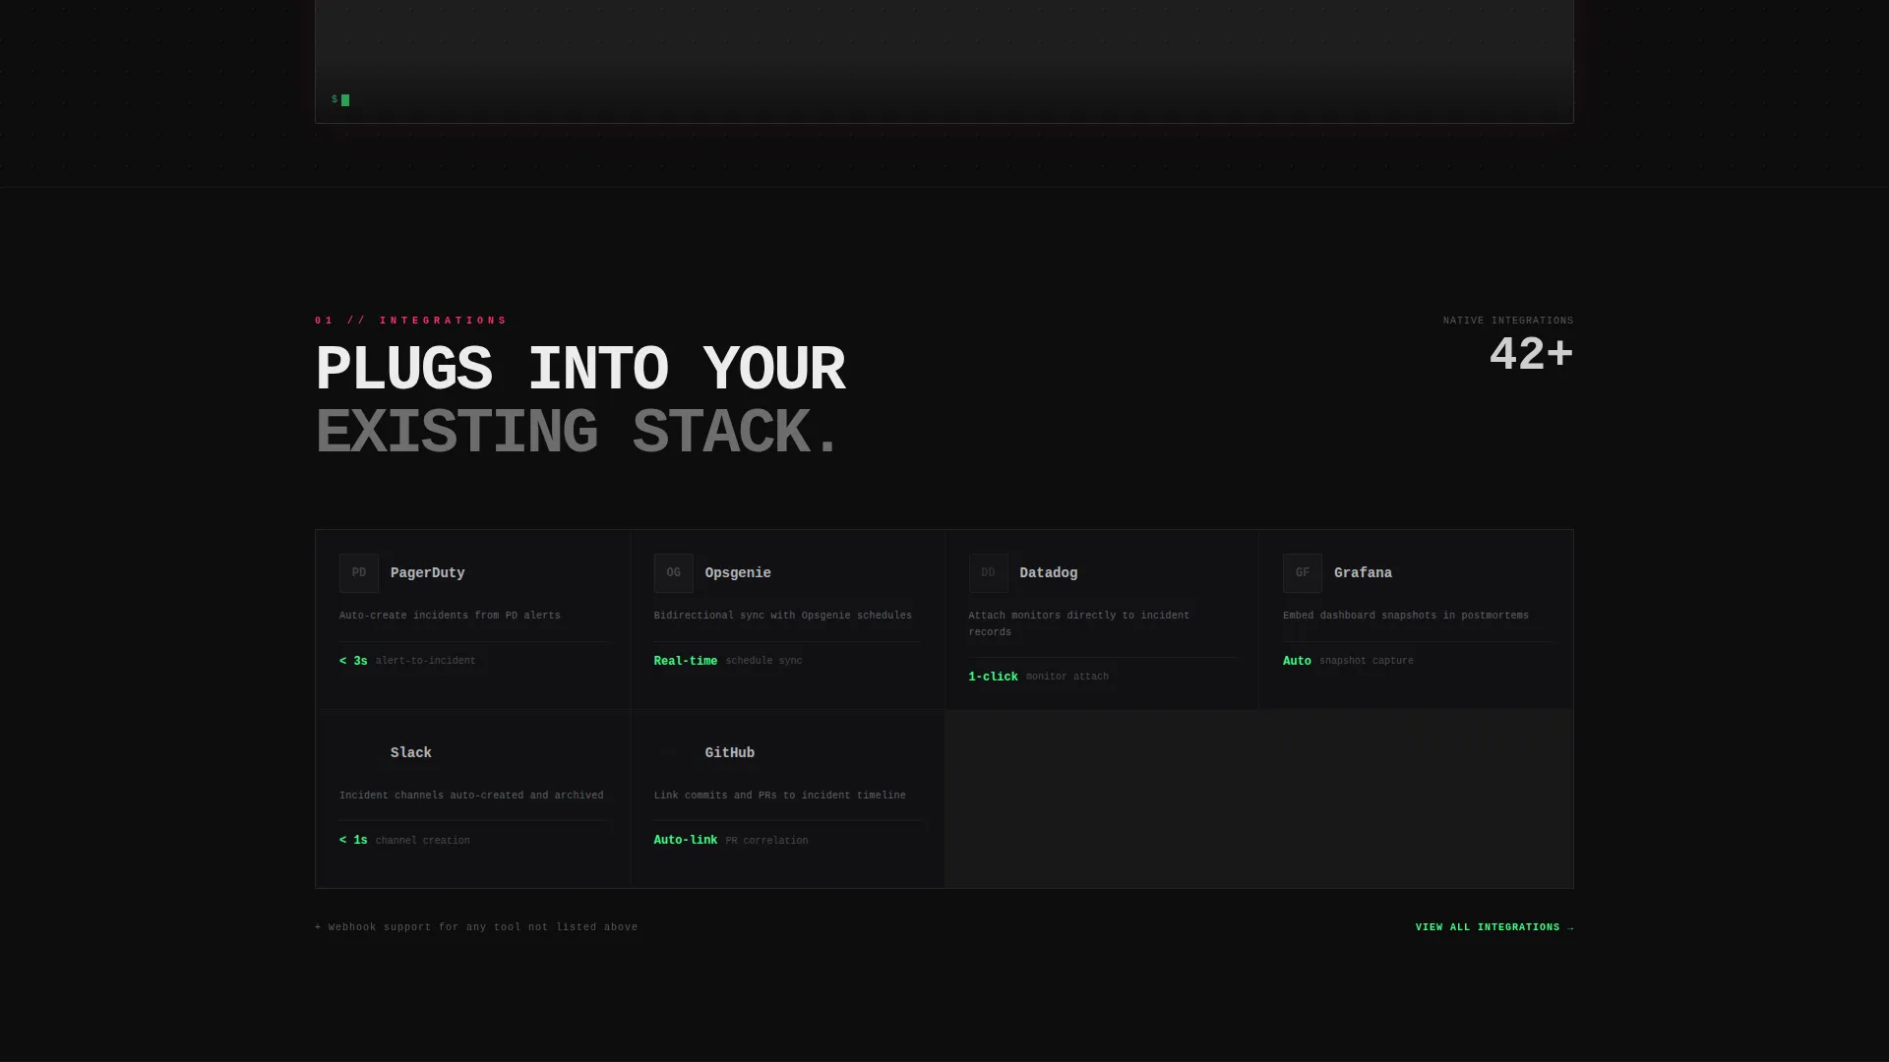Click the webhook support footnote text

[x=476, y=927]
